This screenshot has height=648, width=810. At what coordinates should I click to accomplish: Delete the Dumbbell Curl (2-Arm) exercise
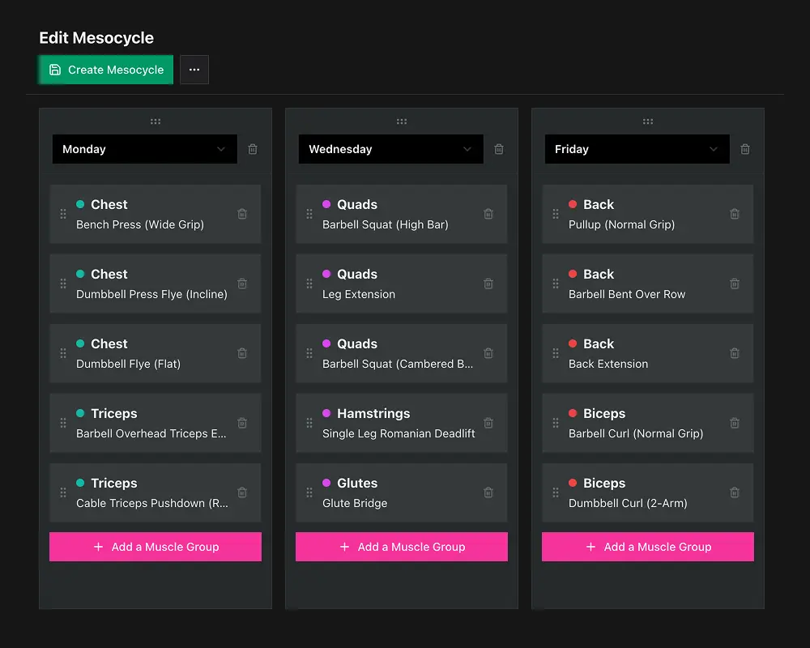tap(734, 492)
